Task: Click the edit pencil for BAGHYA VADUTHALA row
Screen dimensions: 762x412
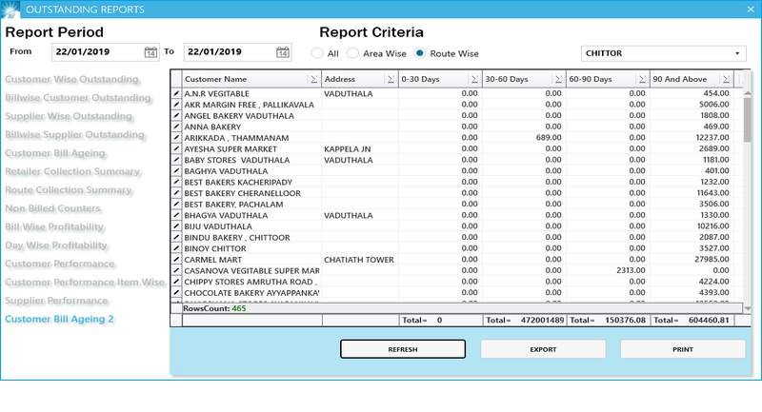Action: [176, 171]
